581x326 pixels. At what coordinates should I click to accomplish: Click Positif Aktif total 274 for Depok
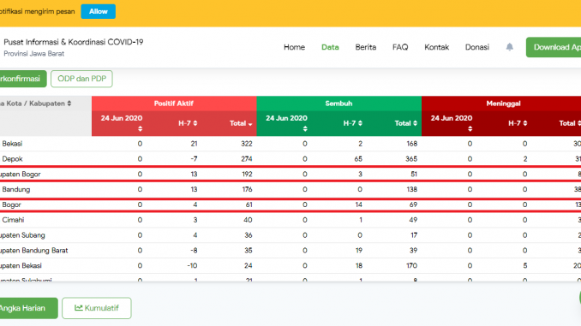[247, 159]
